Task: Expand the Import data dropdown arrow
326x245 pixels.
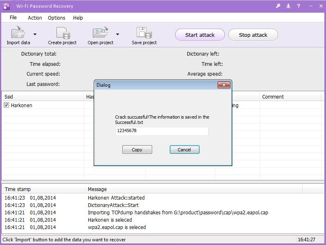Action: pos(35,34)
